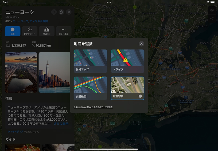Tap the ダウンロード offline map button

click(x=29, y=31)
